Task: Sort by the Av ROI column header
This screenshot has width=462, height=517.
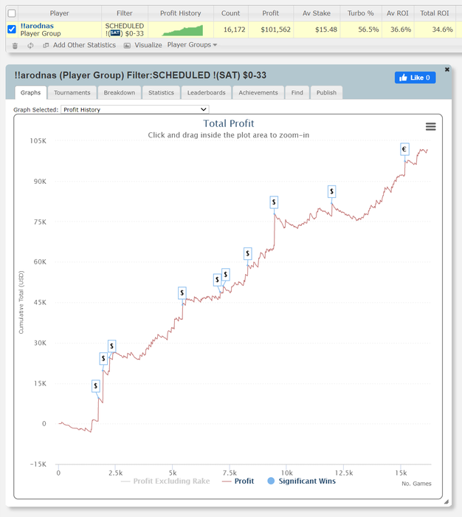Action: point(398,13)
